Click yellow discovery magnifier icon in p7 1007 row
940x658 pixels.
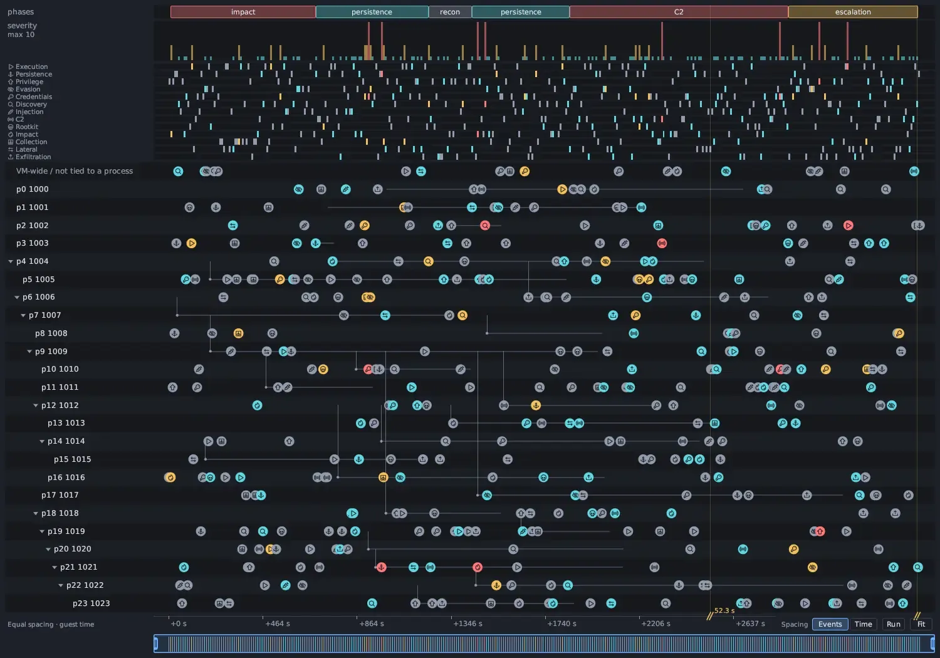[x=462, y=315]
